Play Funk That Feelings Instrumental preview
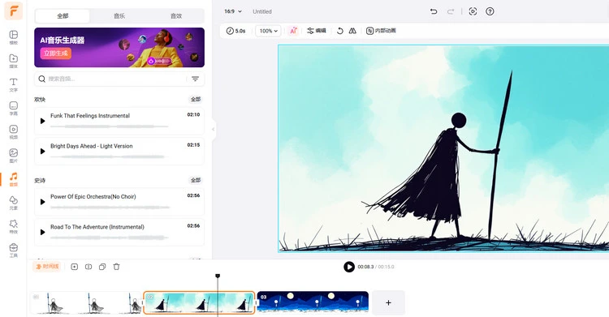Screen dimensions: 609x317 (43, 121)
